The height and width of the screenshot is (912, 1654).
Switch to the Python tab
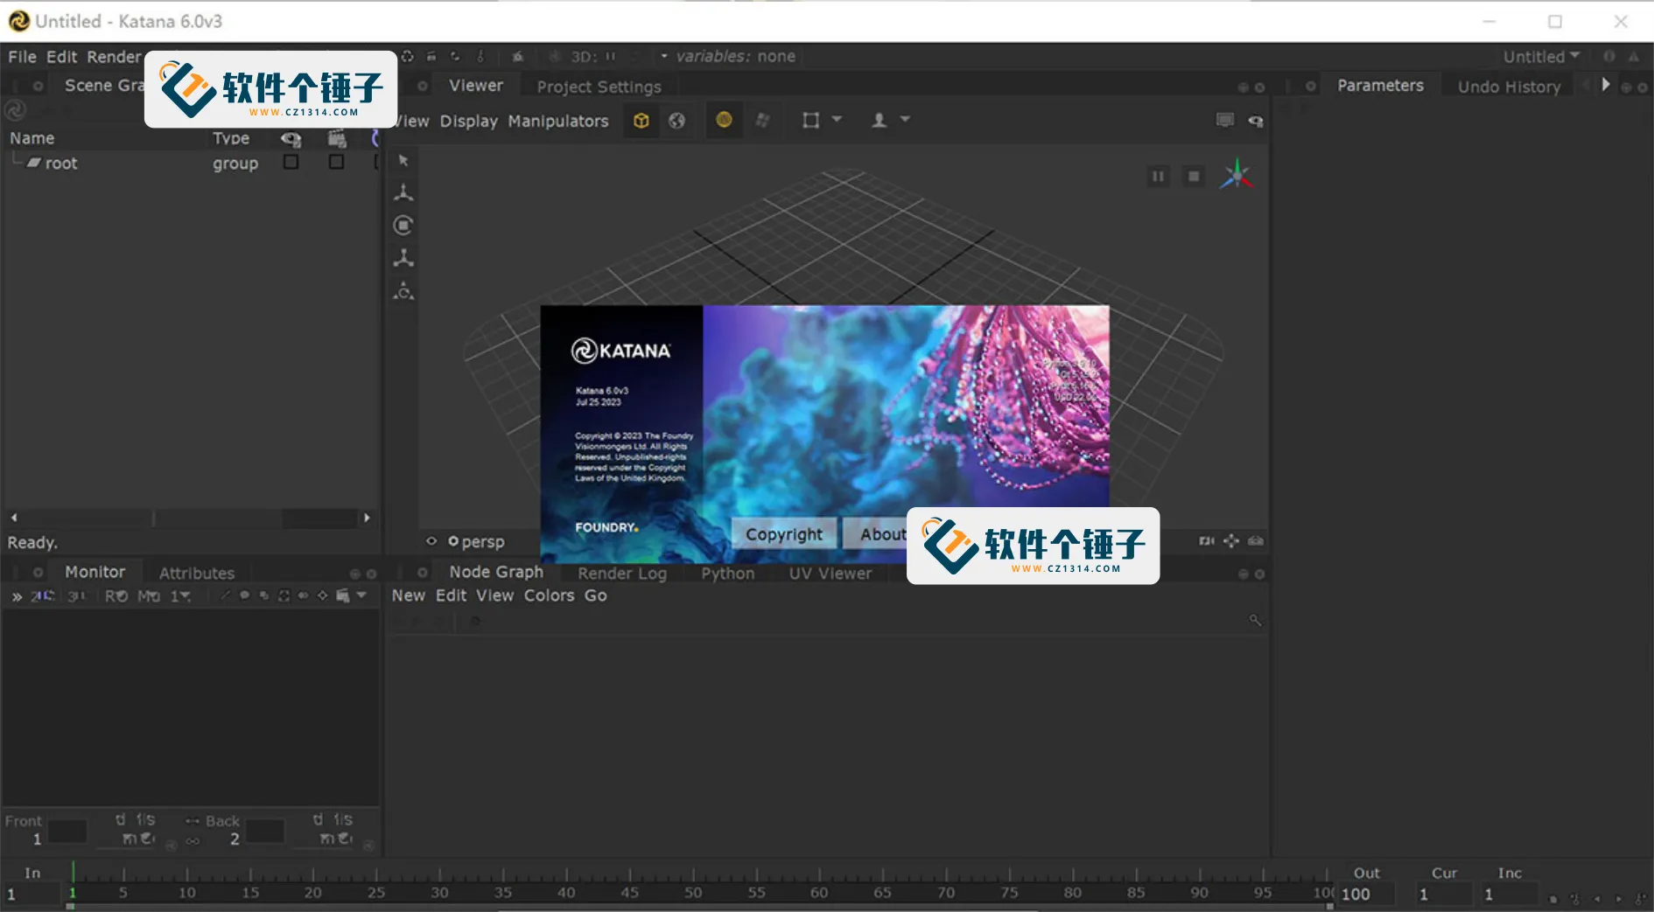click(x=727, y=574)
